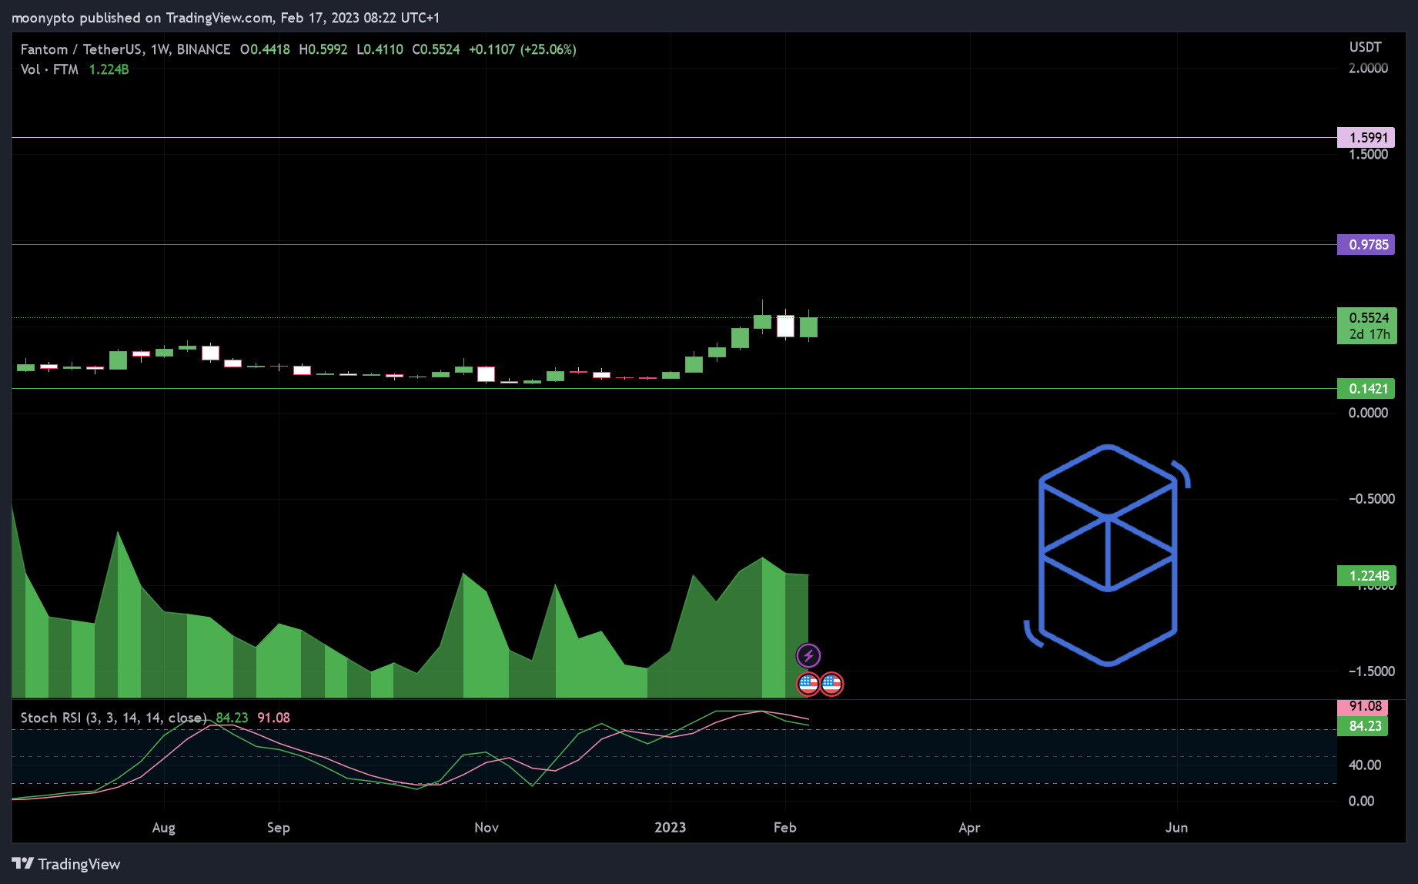Click the latest green weekly candle

808,327
